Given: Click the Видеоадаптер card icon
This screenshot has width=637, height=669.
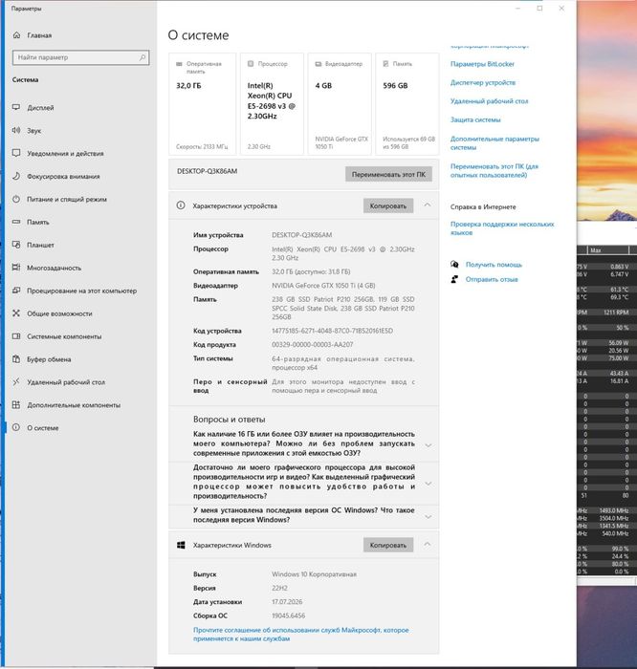Looking at the screenshot, I should tap(318, 64).
